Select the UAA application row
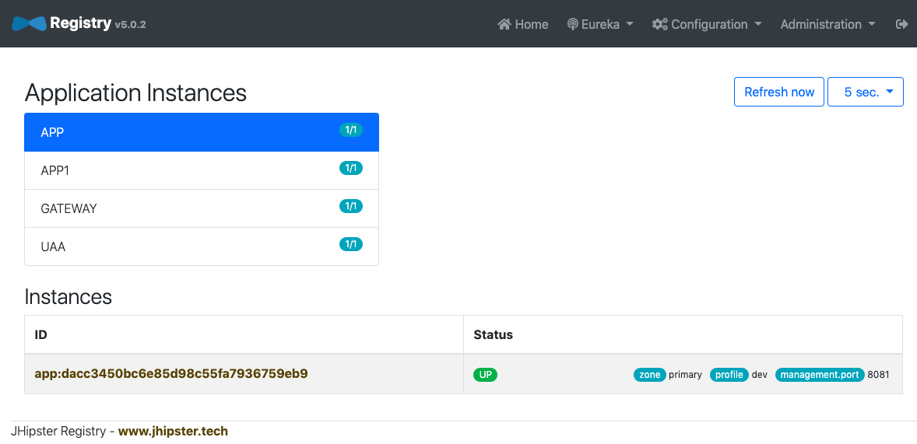 point(202,246)
